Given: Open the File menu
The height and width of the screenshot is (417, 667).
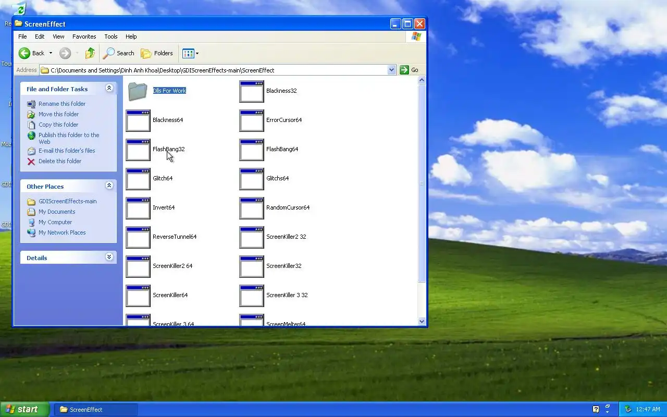Looking at the screenshot, I should (x=22, y=36).
